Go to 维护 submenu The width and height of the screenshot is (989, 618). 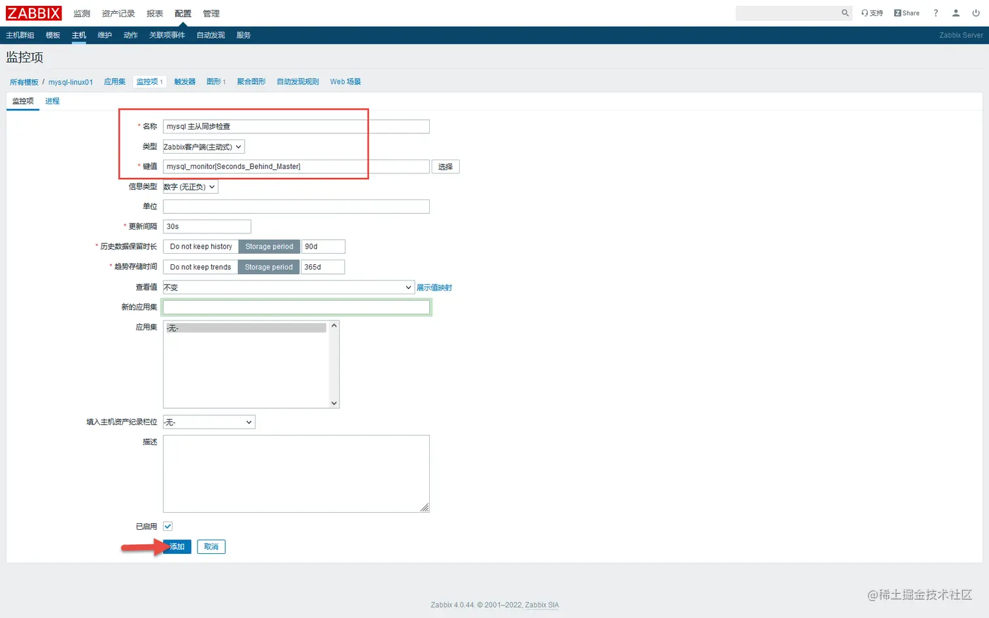tap(105, 35)
